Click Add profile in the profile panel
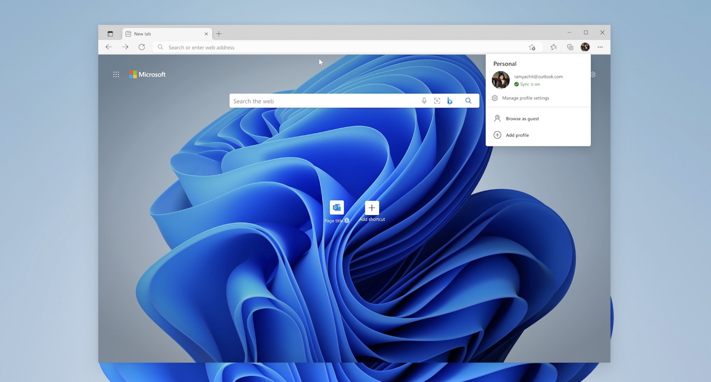The width and height of the screenshot is (711, 382). (517, 135)
